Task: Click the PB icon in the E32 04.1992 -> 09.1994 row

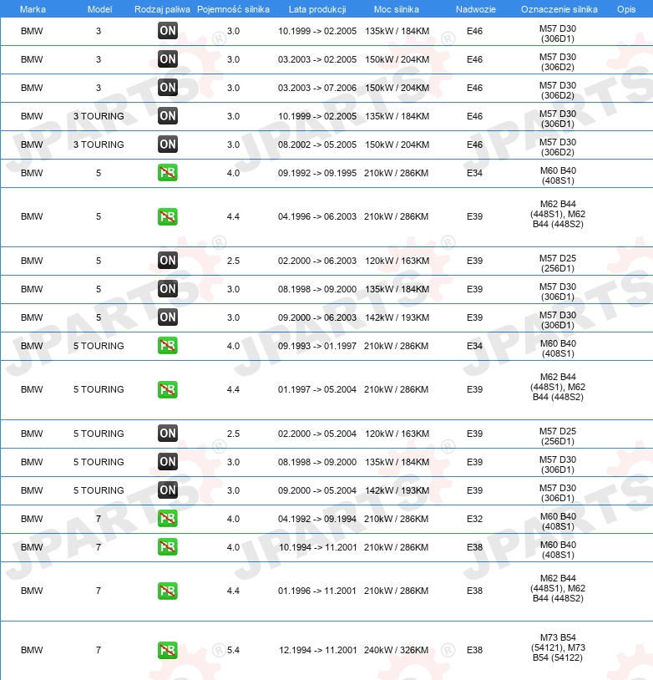Action: 167,519
